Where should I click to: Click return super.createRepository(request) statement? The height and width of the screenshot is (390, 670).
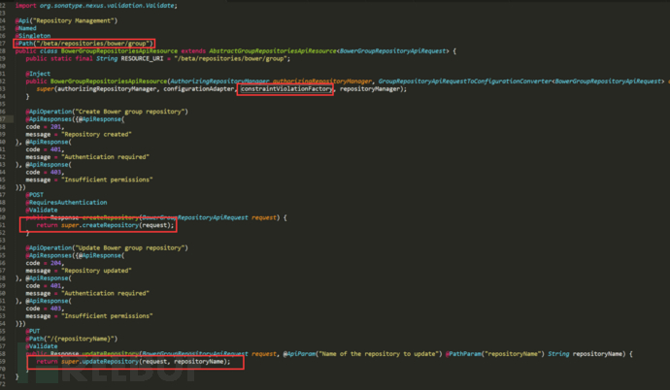click(106, 225)
